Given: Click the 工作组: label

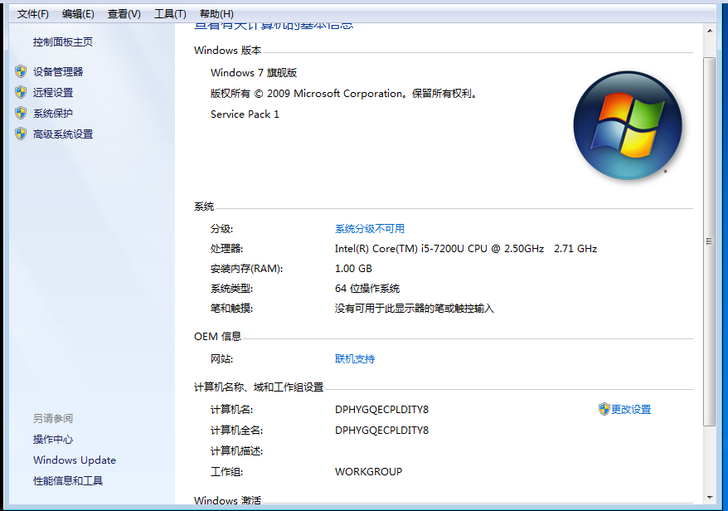Looking at the screenshot, I should tap(226, 471).
